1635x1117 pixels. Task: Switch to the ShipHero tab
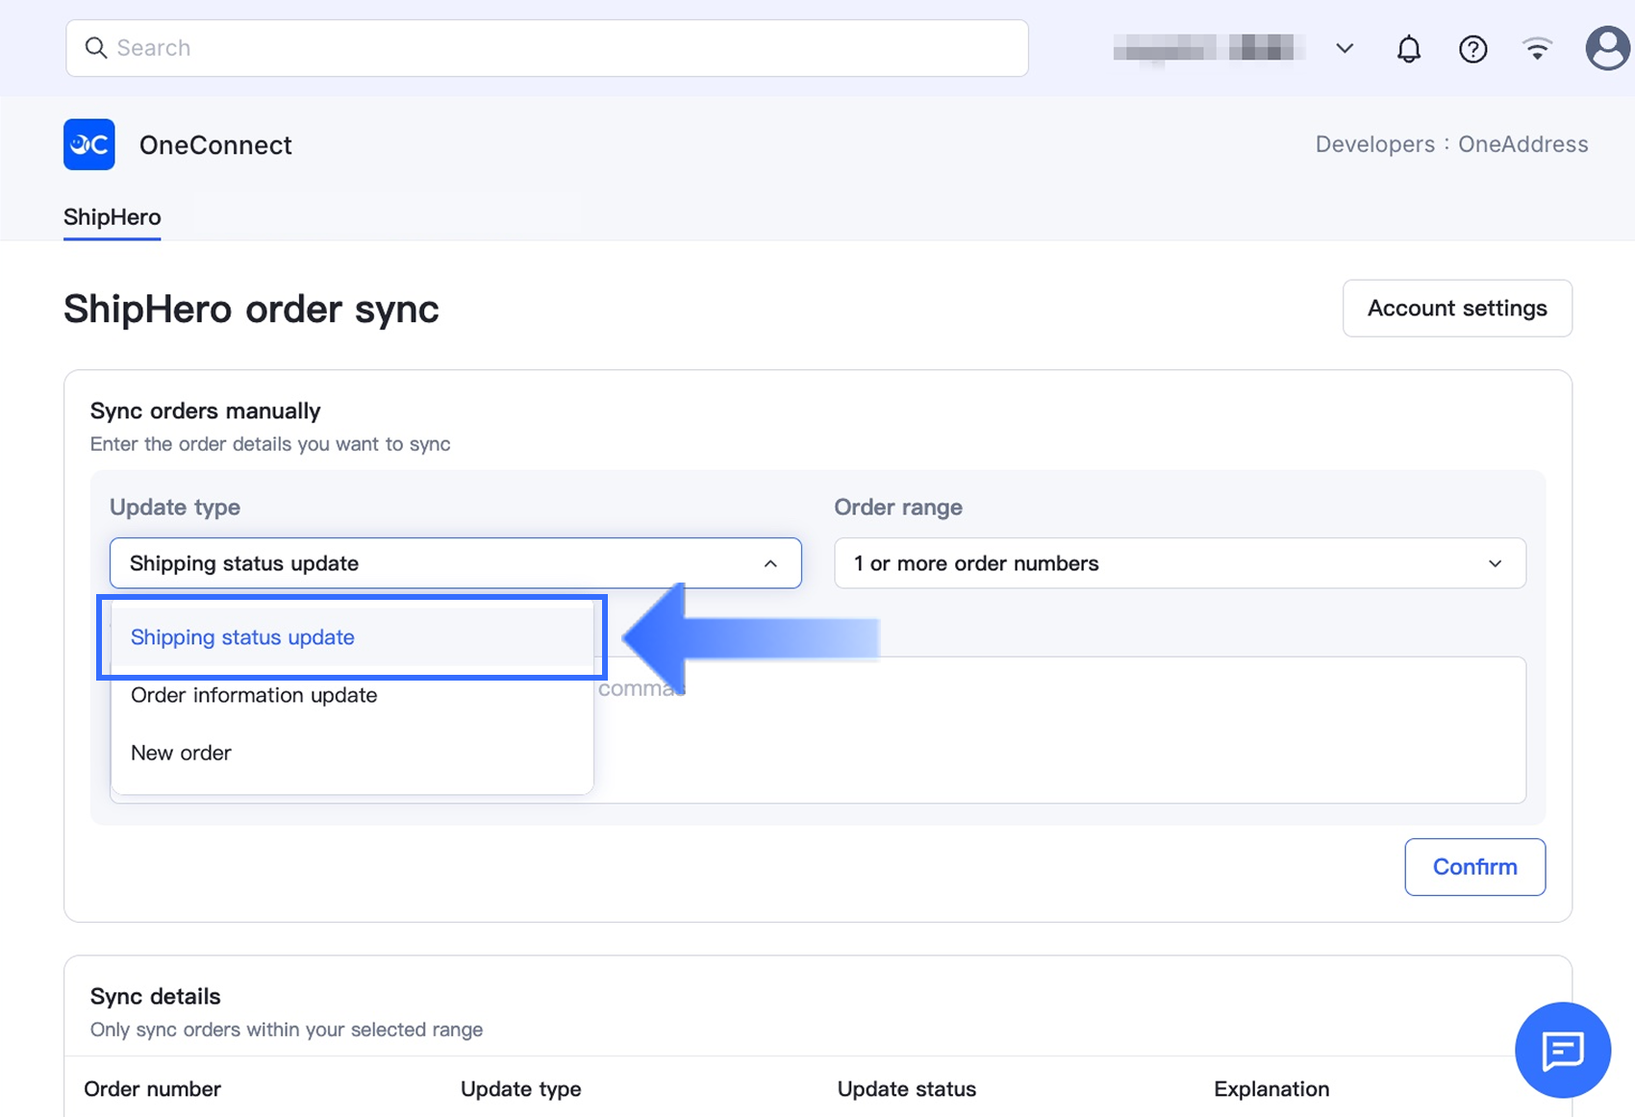pyautogui.click(x=113, y=217)
